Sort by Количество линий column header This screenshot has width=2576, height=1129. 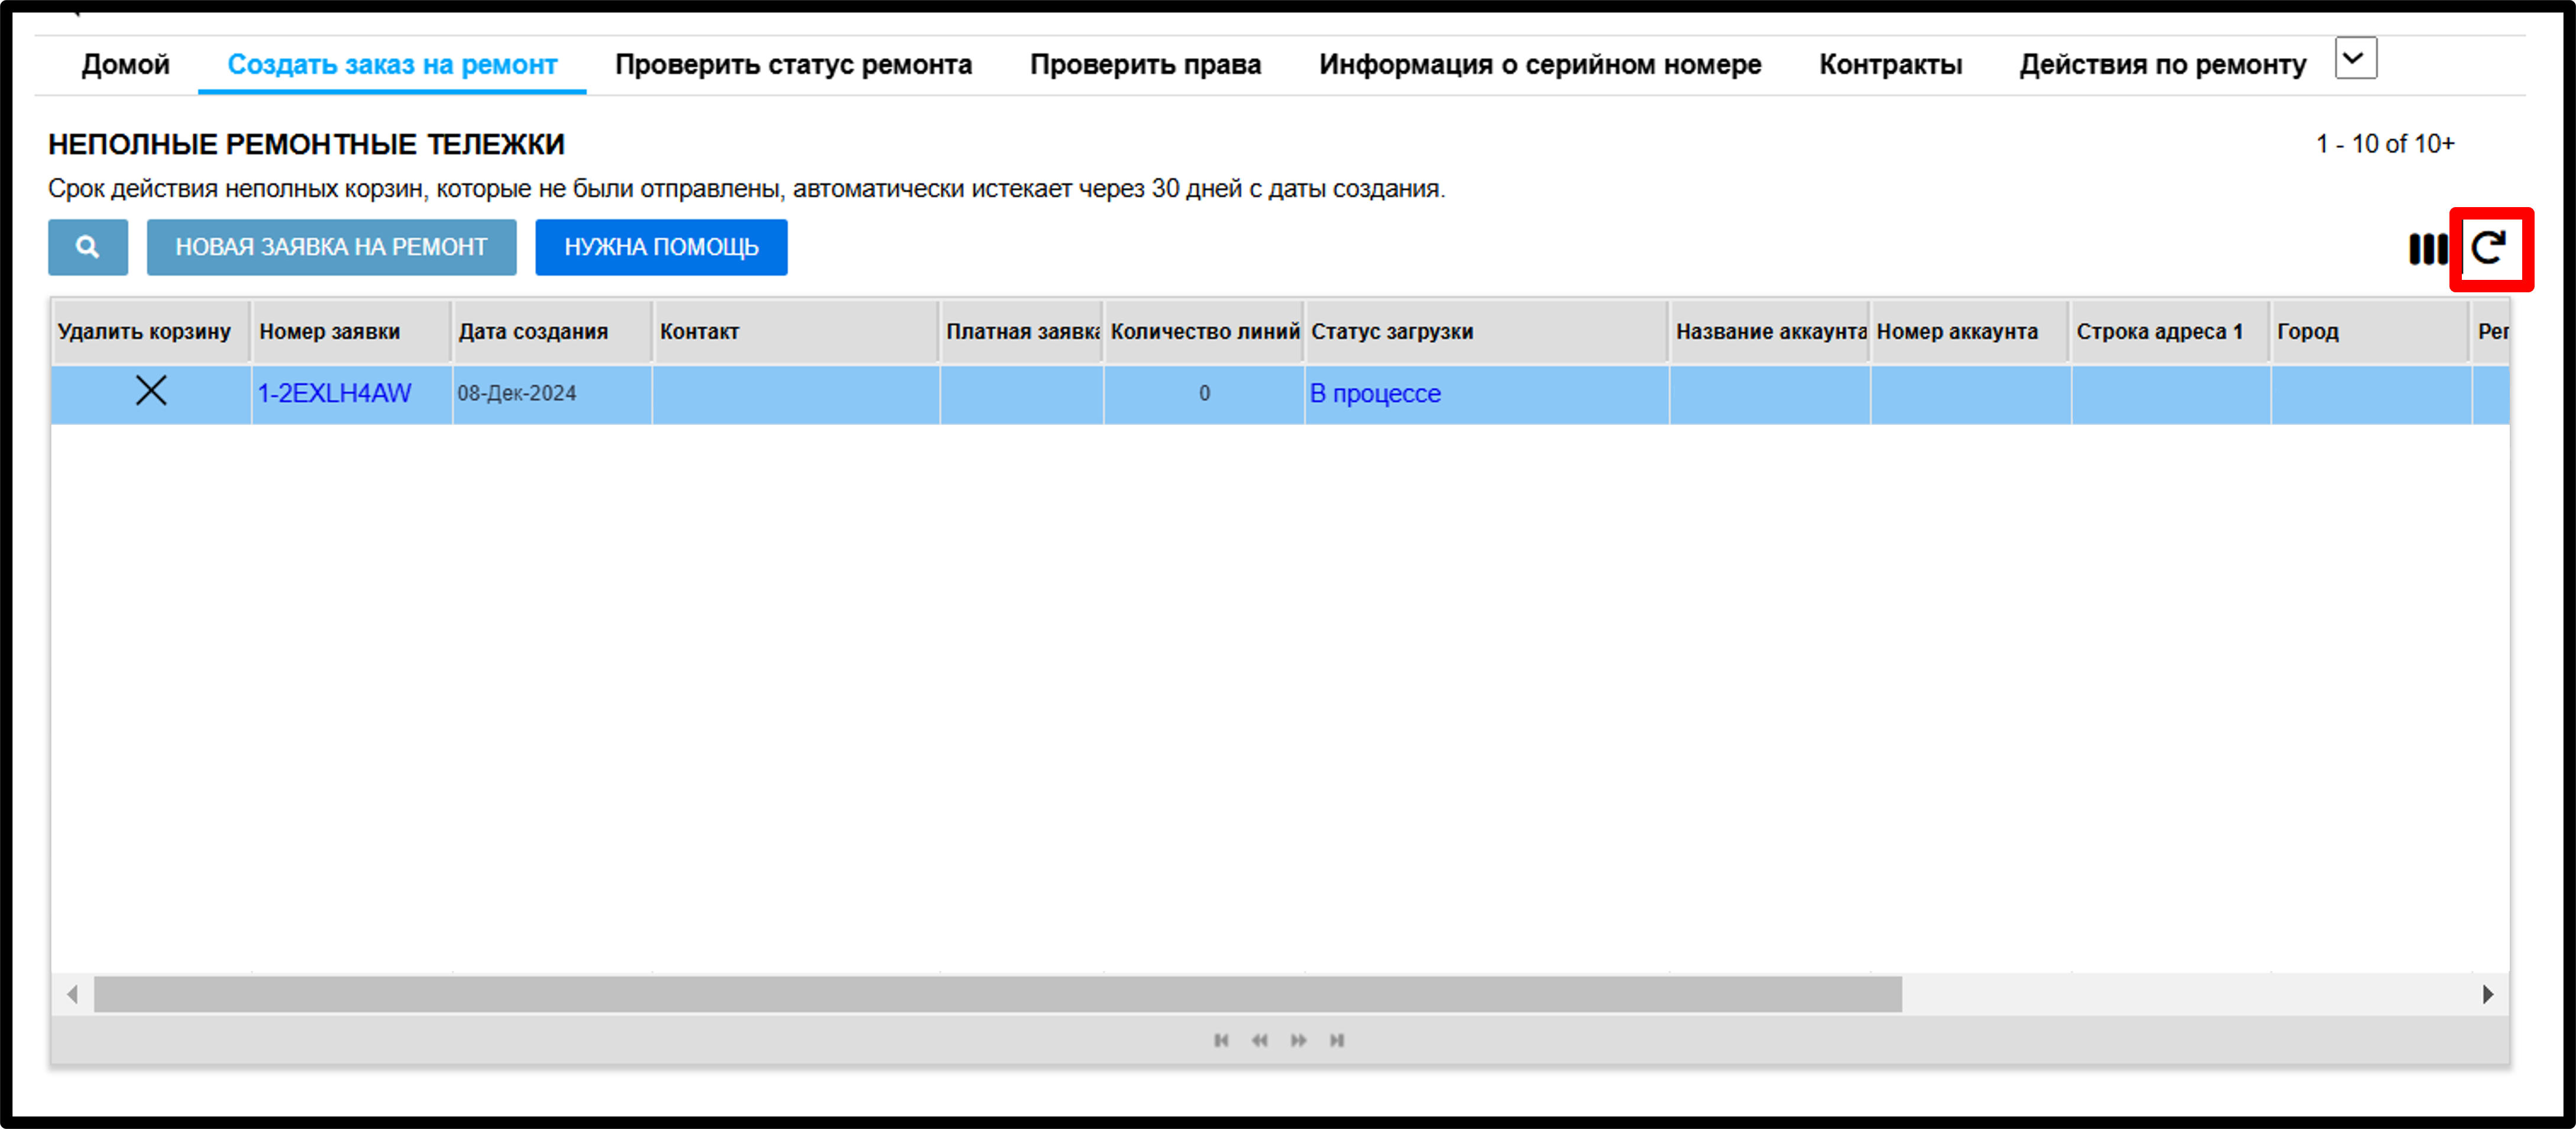[x=1204, y=331]
